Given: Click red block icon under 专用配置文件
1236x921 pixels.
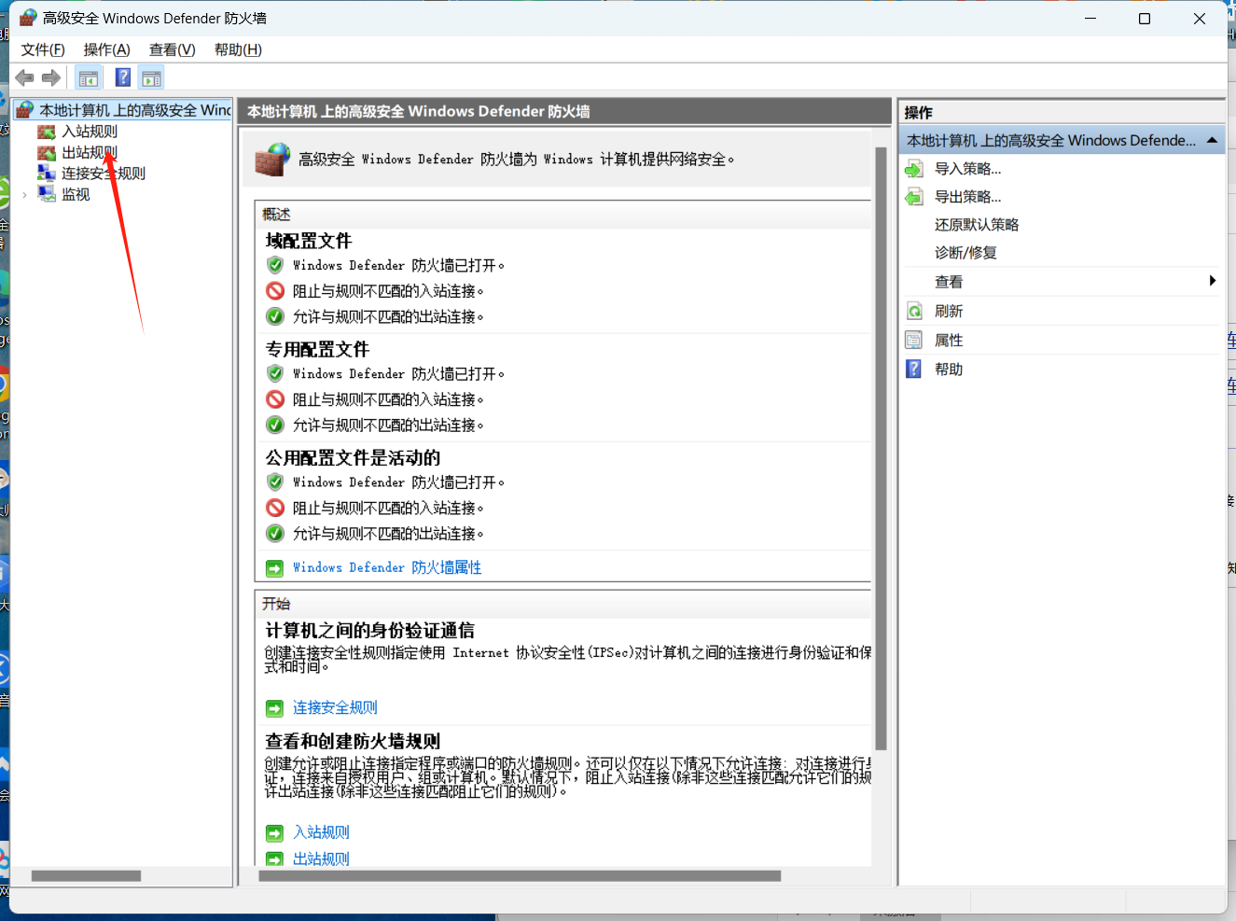Looking at the screenshot, I should [x=274, y=399].
